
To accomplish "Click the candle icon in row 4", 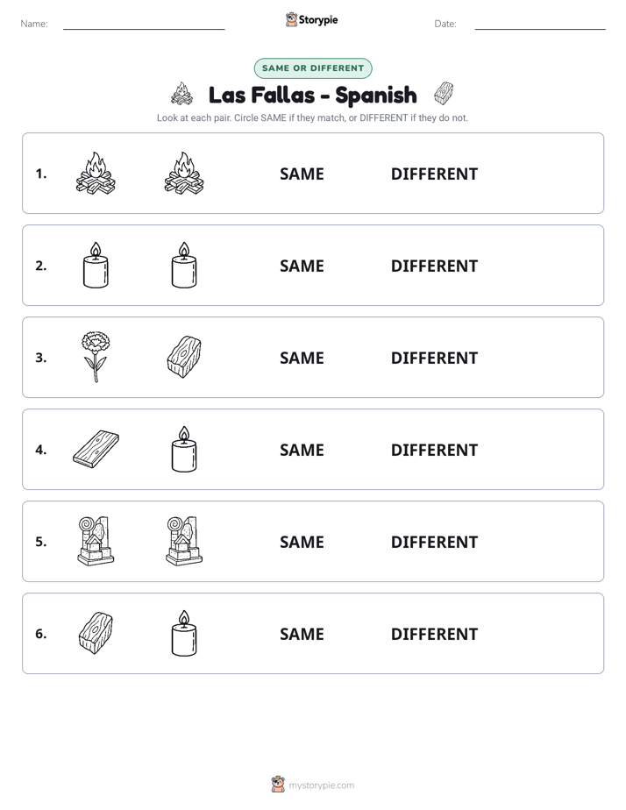I will [x=184, y=449].
